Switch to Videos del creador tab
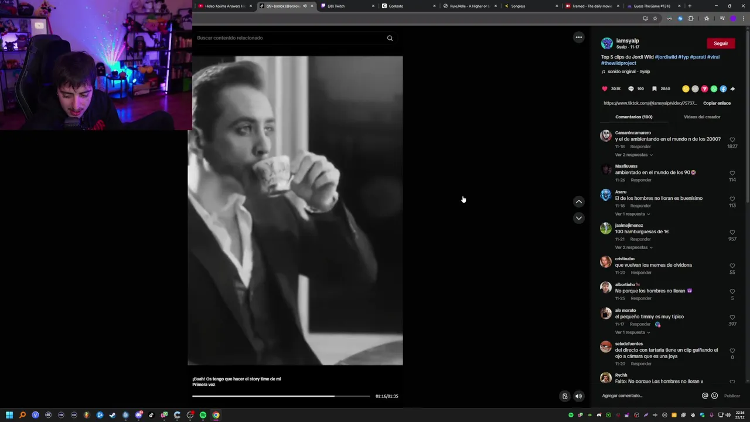 coord(702,117)
